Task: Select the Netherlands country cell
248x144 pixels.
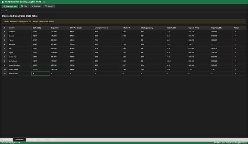Action: pos(19,61)
